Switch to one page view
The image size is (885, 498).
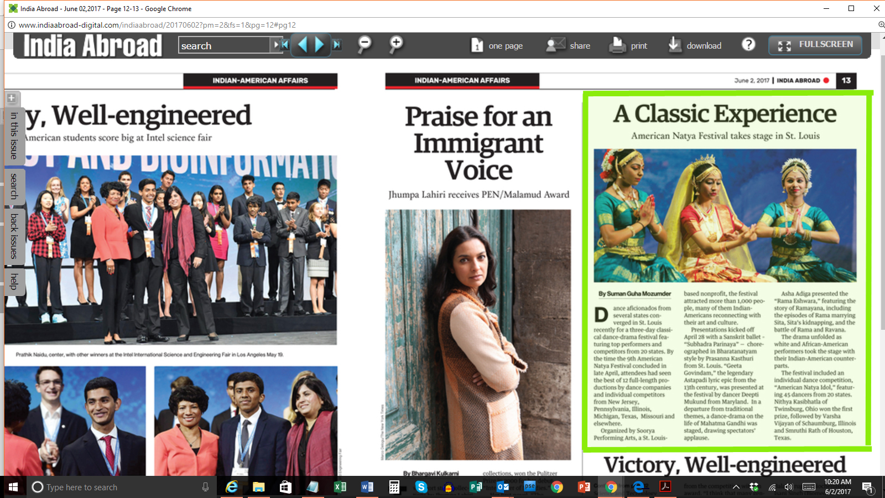(497, 45)
